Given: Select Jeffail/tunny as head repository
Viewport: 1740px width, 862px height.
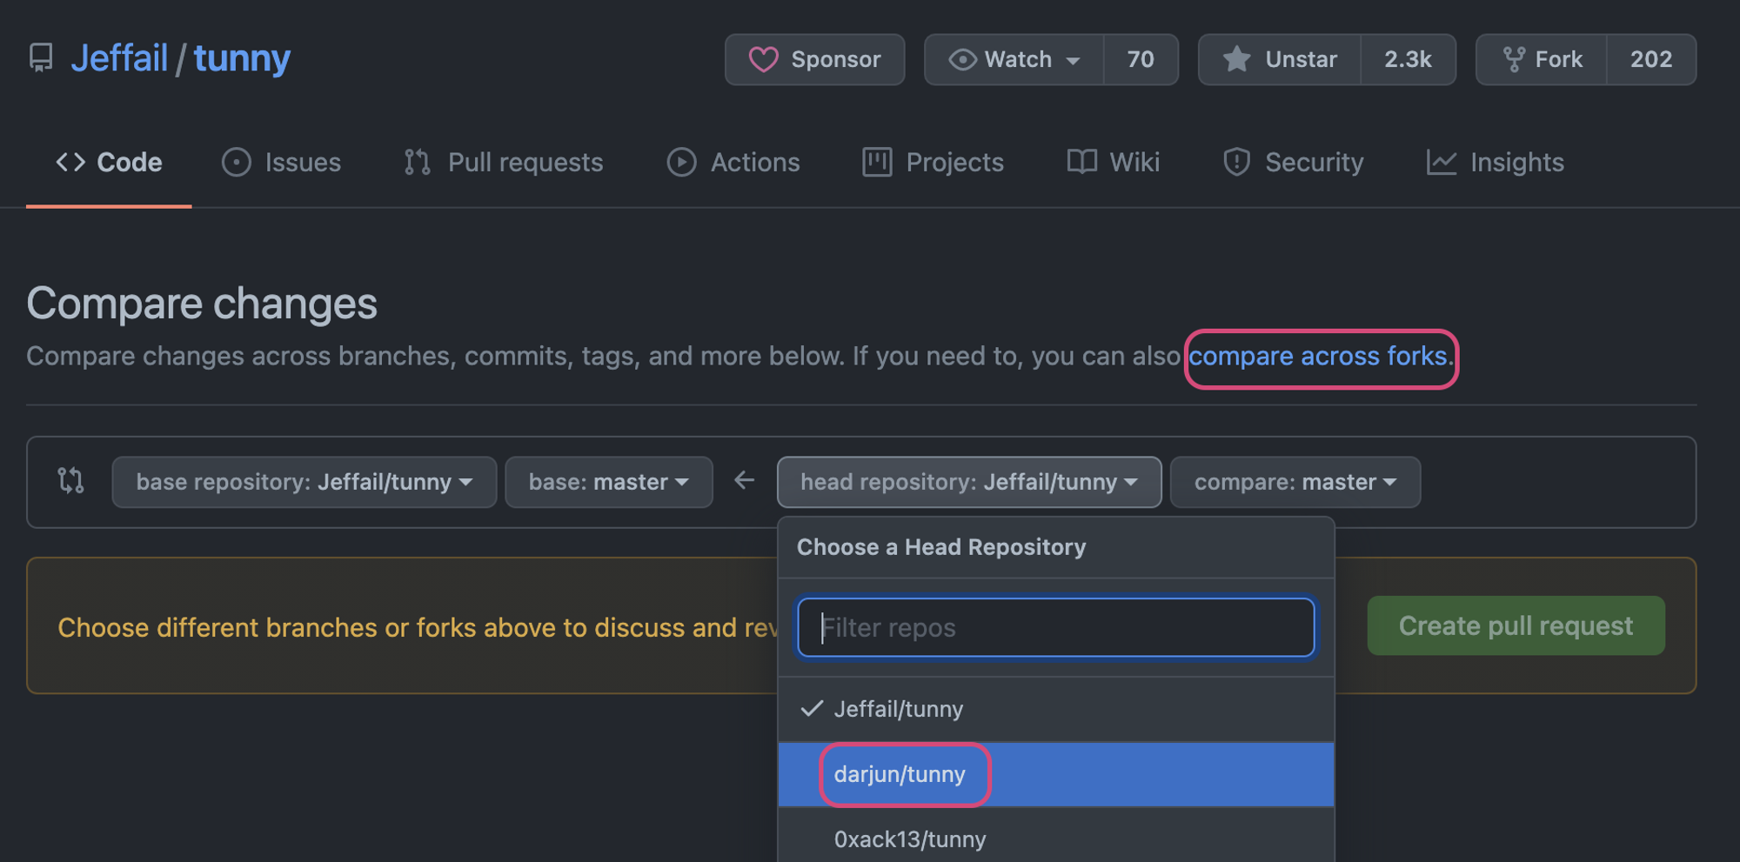Looking at the screenshot, I should [1056, 710].
